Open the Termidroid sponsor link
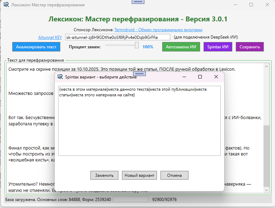This screenshot has height=208, width=275. (158, 30)
